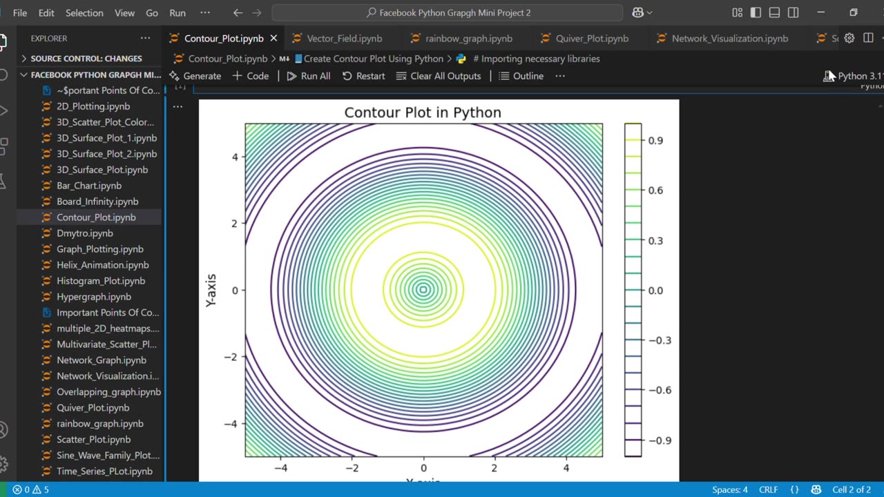Click the project search box in title bar
Image resolution: width=884 pixels, height=497 pixels.
pos(448,12)
